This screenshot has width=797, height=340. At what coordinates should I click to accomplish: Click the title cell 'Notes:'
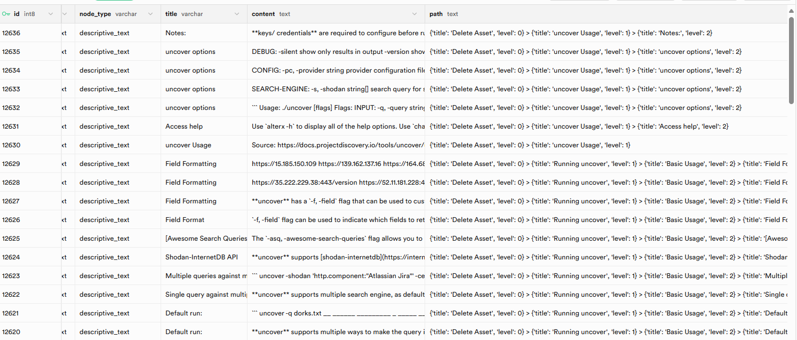204,33
